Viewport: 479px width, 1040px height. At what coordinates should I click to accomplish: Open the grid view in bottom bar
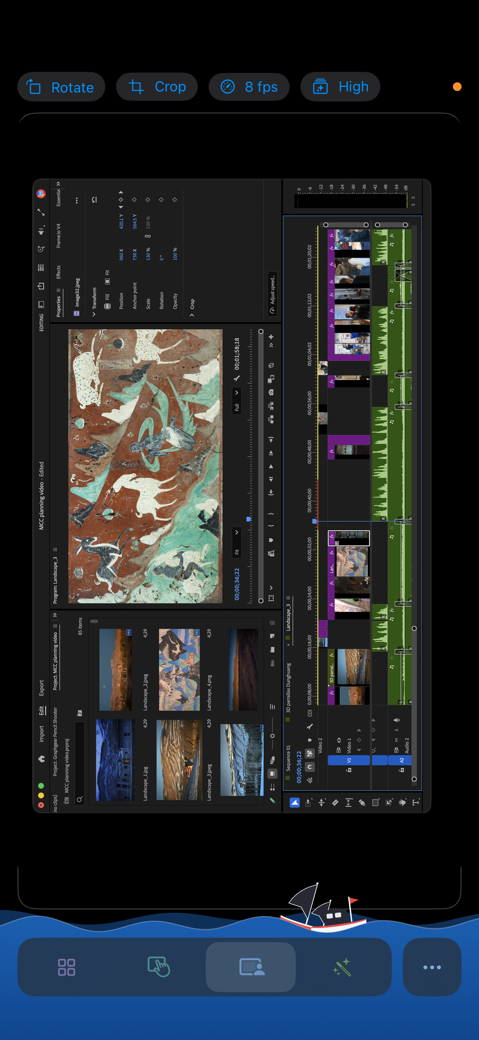[x=66, y=967]
